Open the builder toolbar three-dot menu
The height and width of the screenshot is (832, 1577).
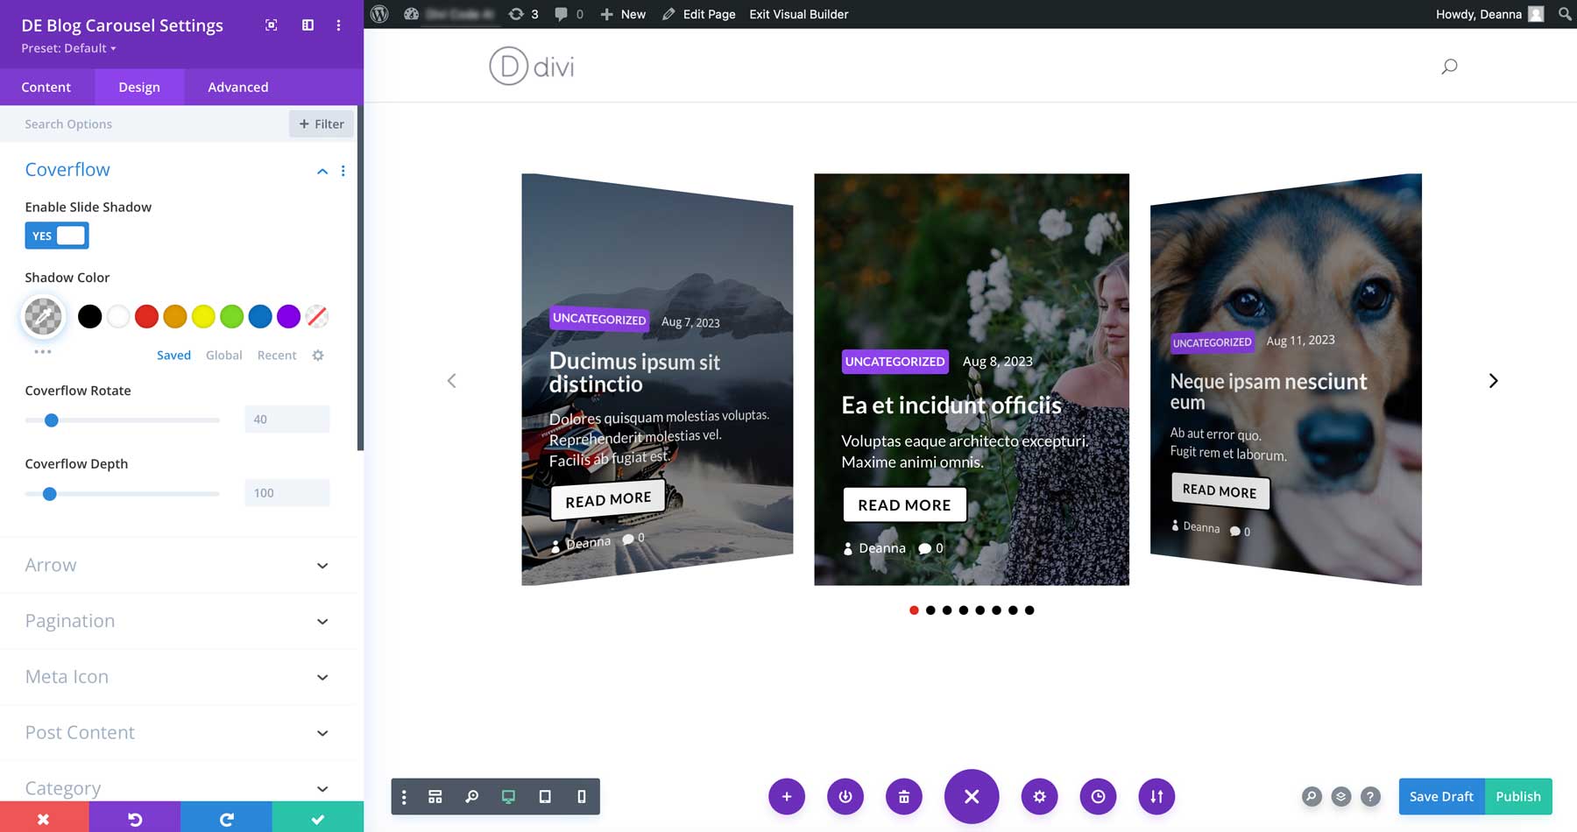point(404,797)
